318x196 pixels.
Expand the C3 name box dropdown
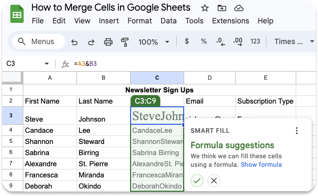46,64
